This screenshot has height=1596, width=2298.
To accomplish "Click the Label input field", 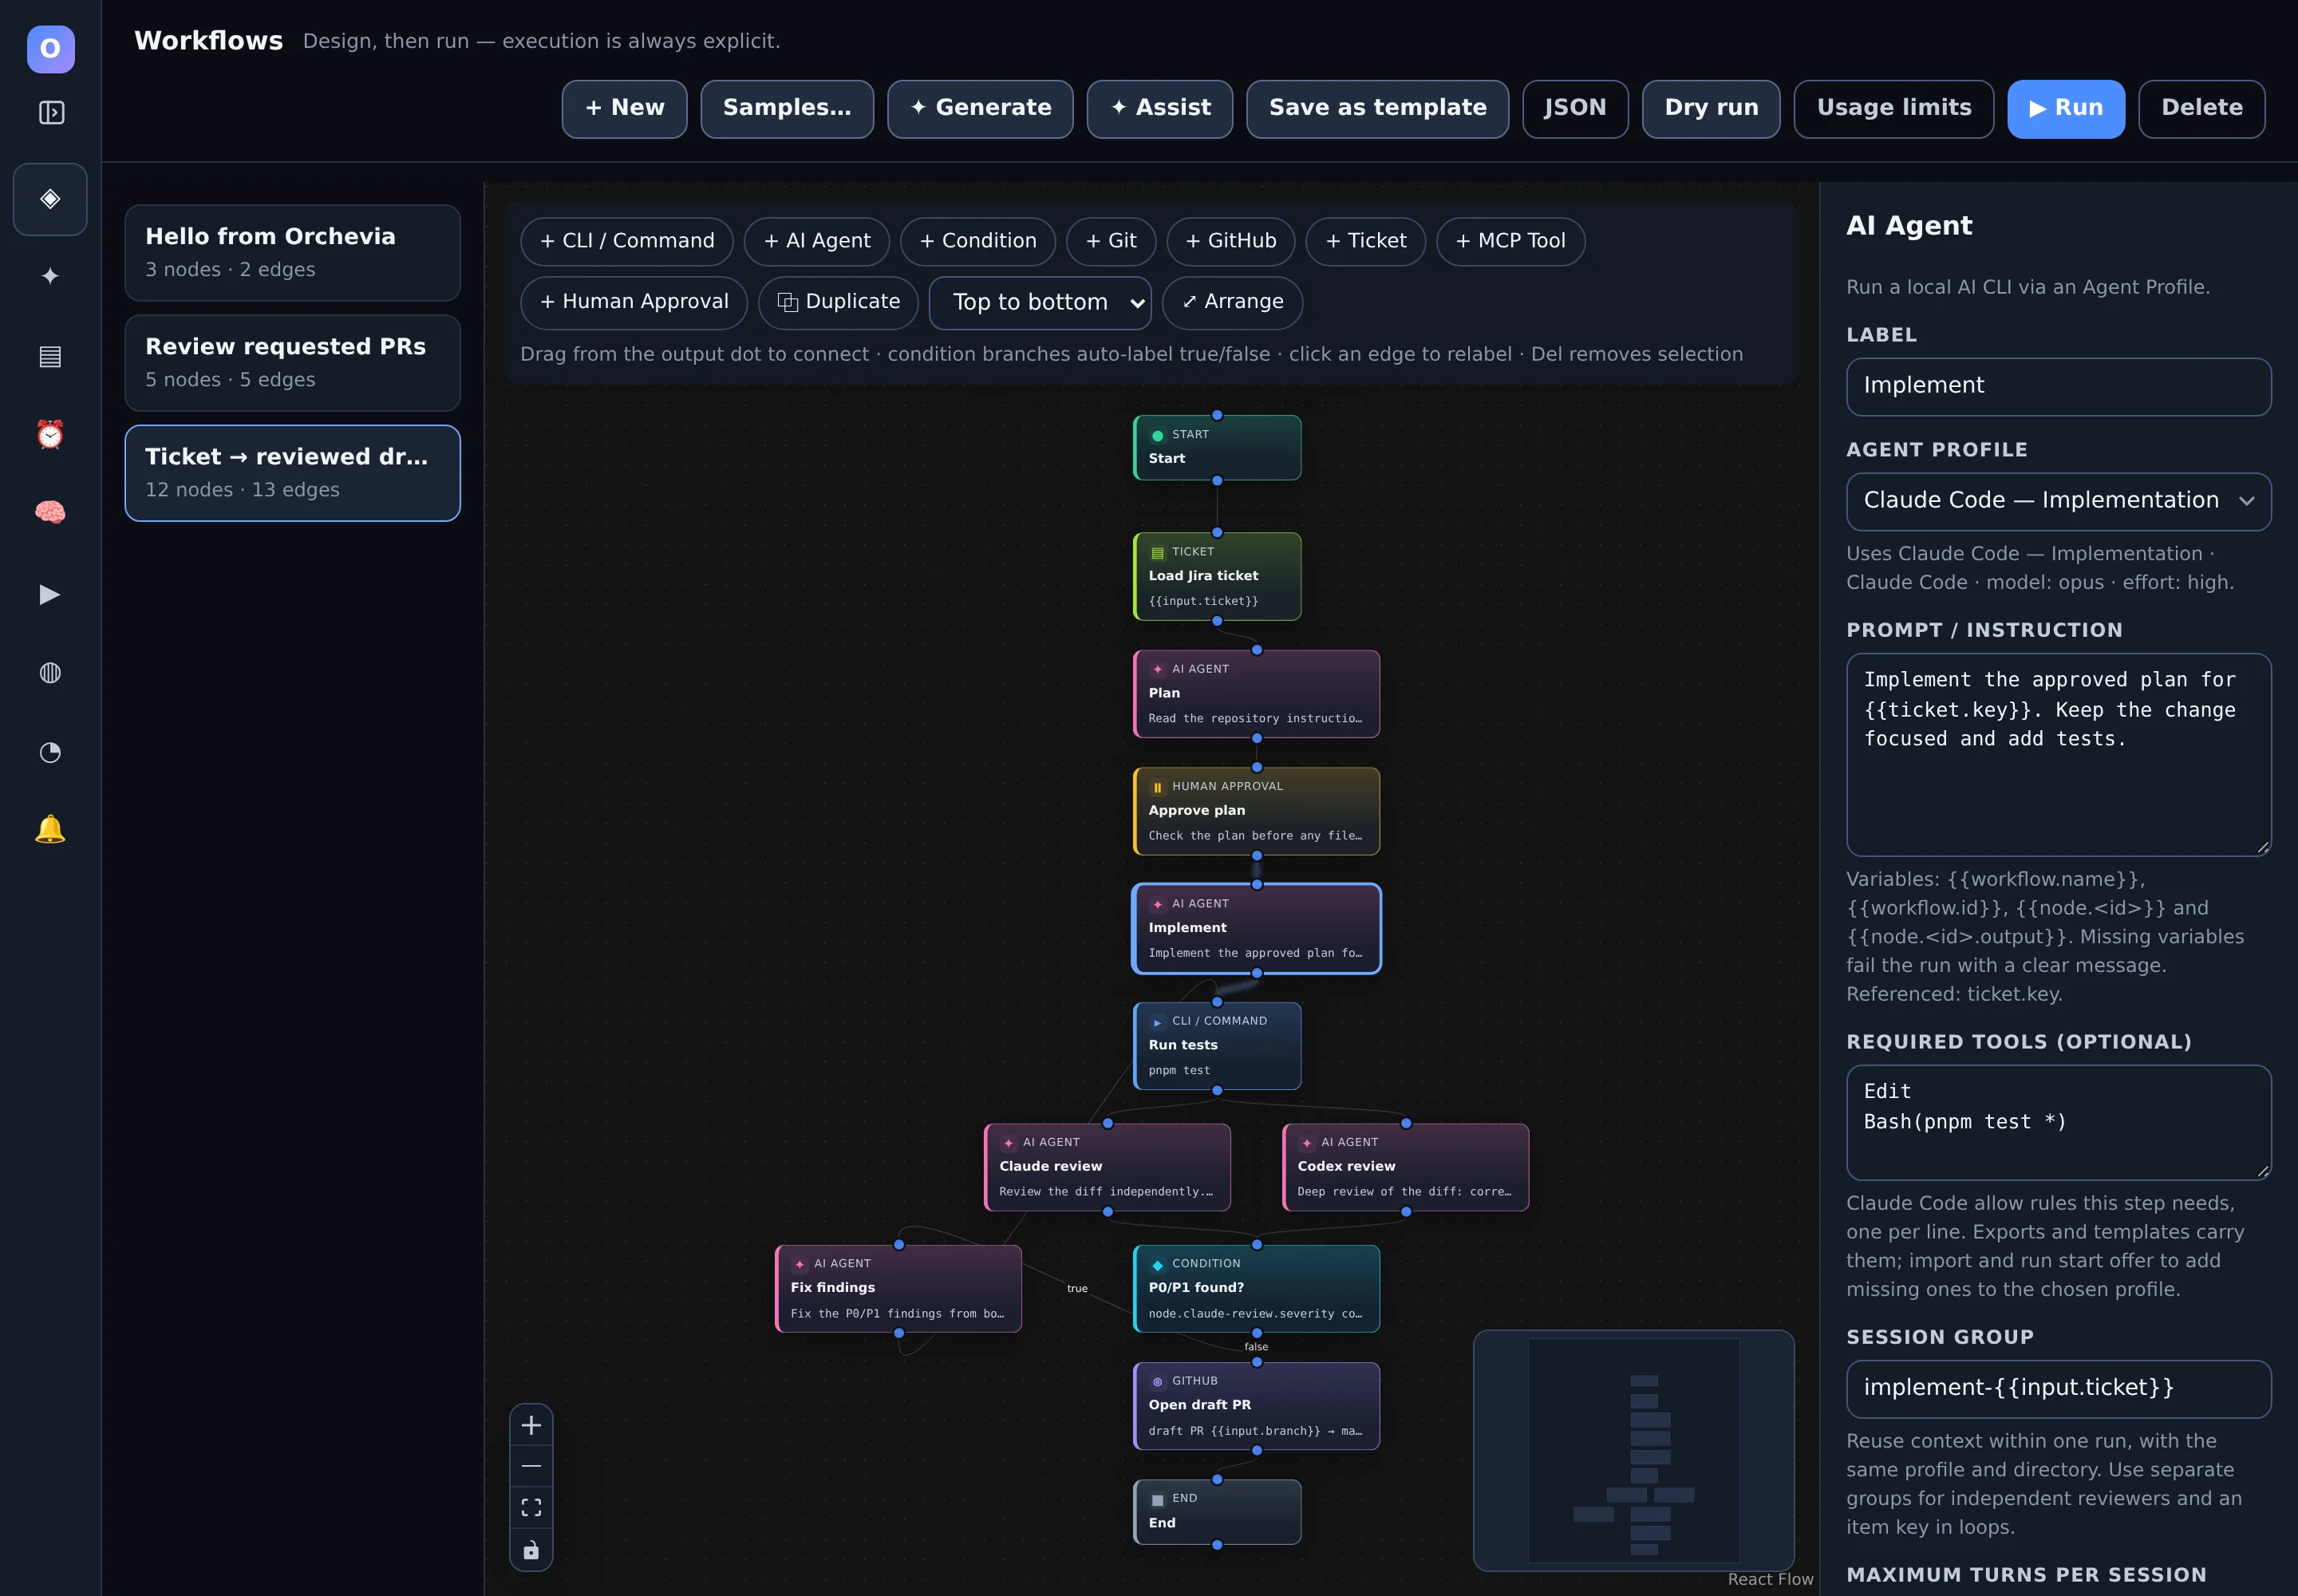I will coord(2058,386).
